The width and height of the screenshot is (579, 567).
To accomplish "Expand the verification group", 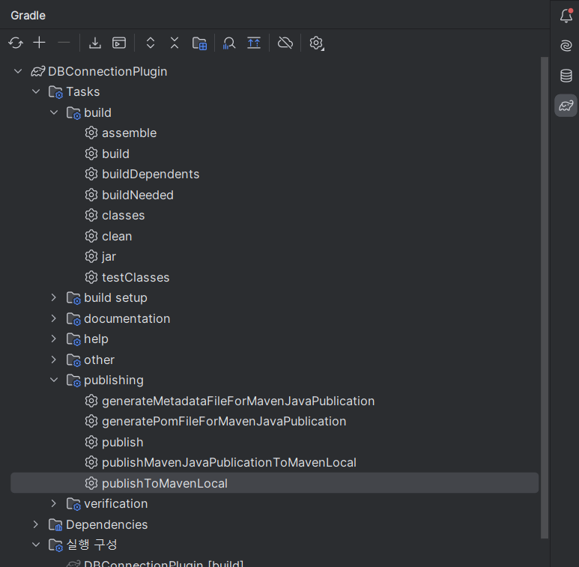I will (53, 503).
